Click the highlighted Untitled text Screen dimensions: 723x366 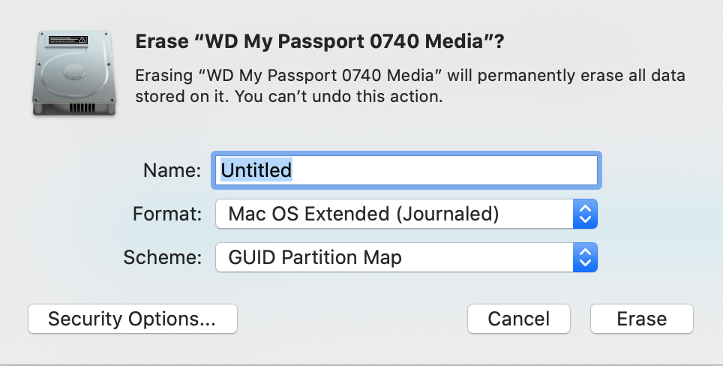coord(256,170)
